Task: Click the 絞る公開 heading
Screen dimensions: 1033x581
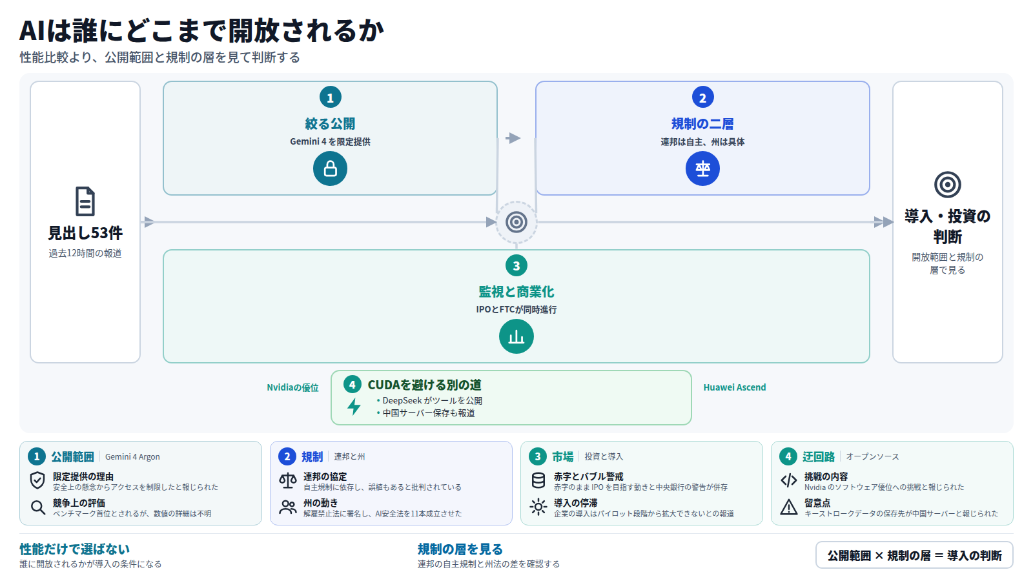Action: [x=330, y=124]
